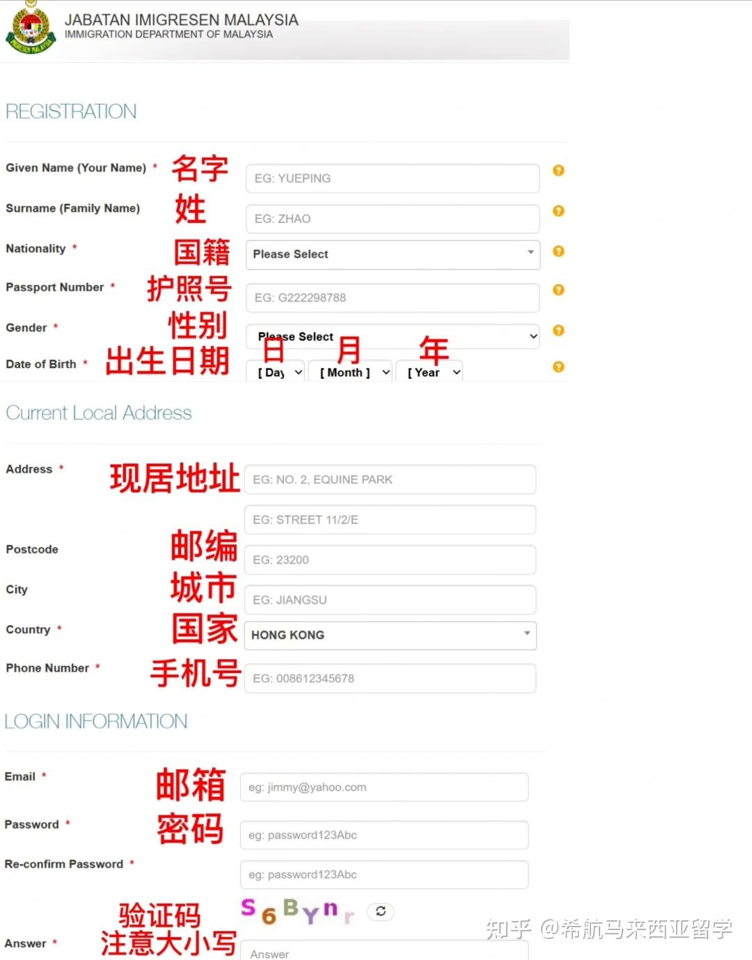Screen dimensions: 752x960
Task: Click the Given Name input showing EG: YUEPING
Action: [392, 178]
